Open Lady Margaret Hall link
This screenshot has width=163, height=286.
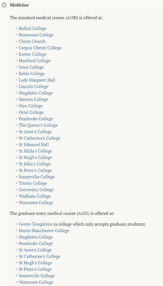(x=37, y=80)
